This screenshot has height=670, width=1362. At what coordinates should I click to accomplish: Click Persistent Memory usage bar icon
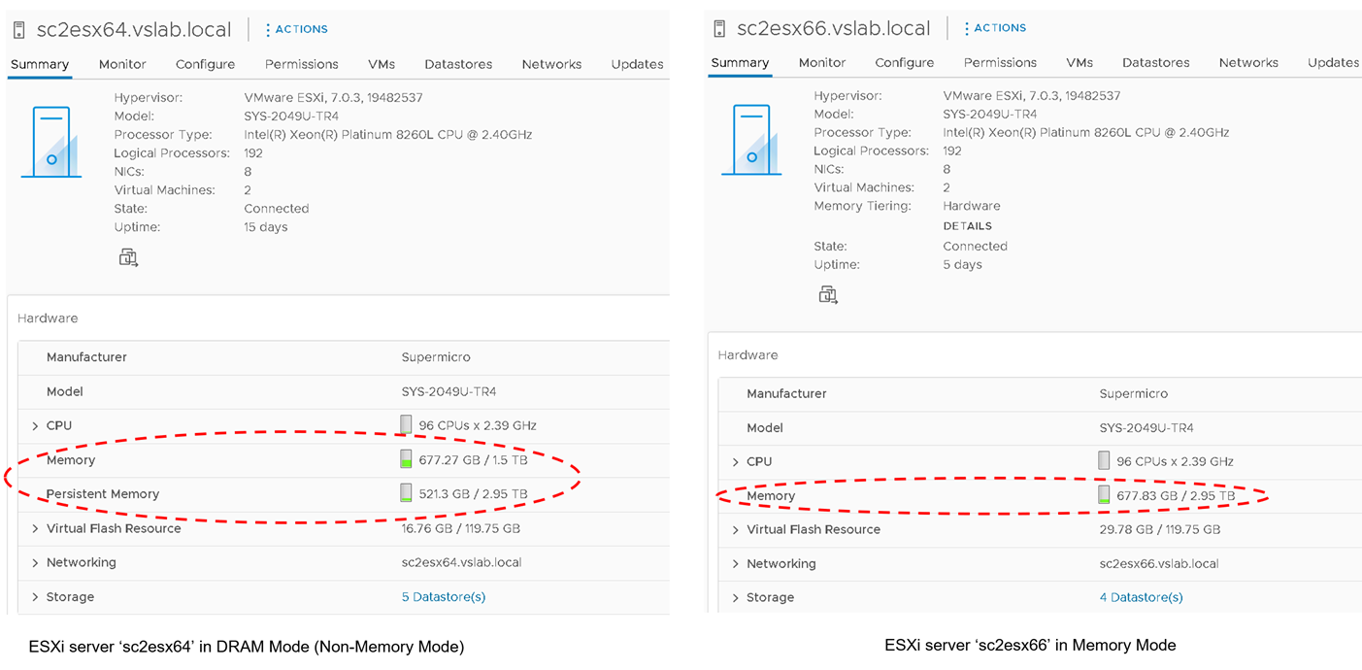coord(406,493)
